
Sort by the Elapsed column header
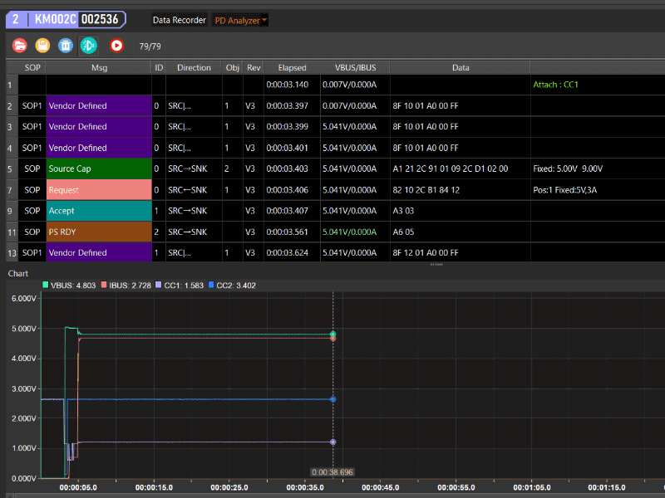pos(292,68)
